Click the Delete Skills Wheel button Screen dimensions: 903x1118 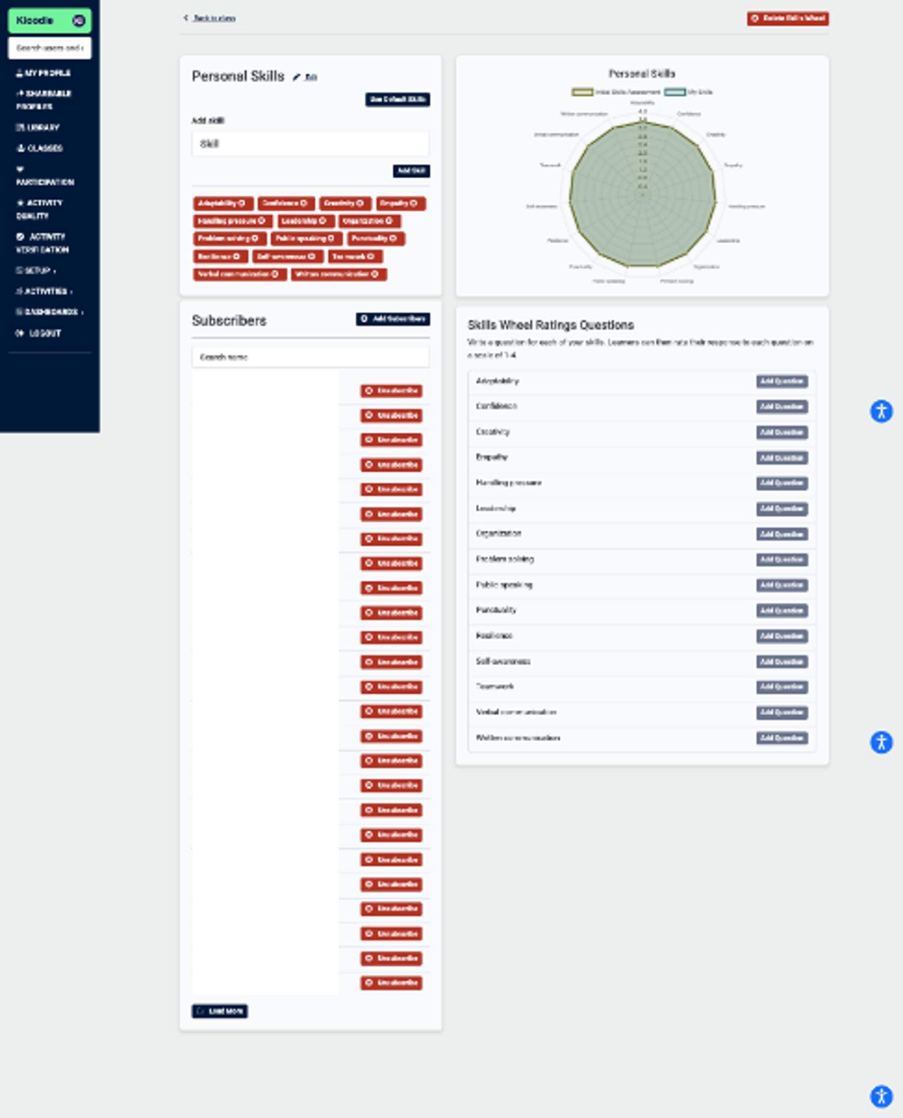coord(788,18)
